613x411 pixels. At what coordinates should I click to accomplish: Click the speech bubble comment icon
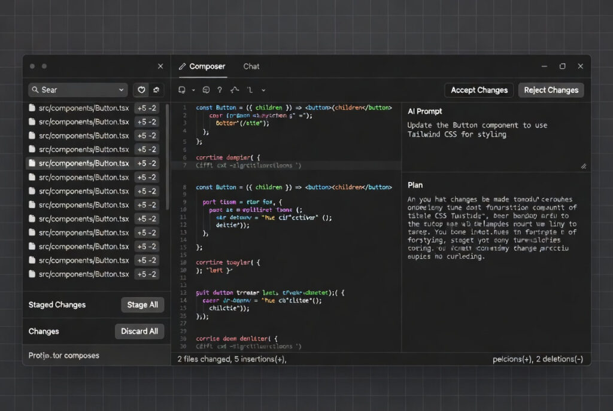(206, 90)
